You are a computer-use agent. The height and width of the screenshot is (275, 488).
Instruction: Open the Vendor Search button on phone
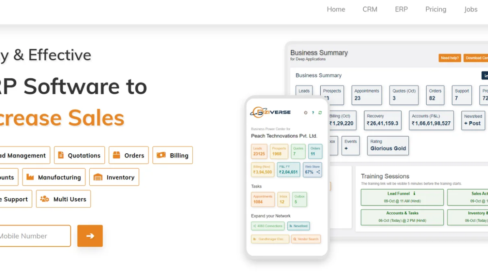[x=306, y=239]
